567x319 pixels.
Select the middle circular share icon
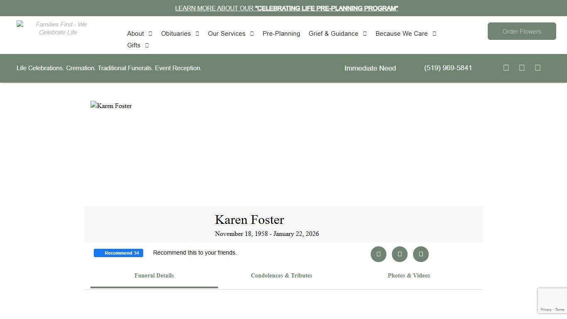tap(399, 254)
